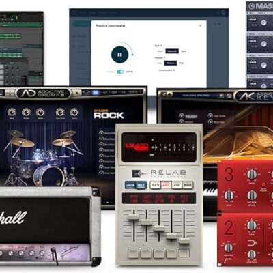Click the Marshall logo on the amp
Image resolution: width=273 pixels, height=273 pixels.
(x=13, y=218)
